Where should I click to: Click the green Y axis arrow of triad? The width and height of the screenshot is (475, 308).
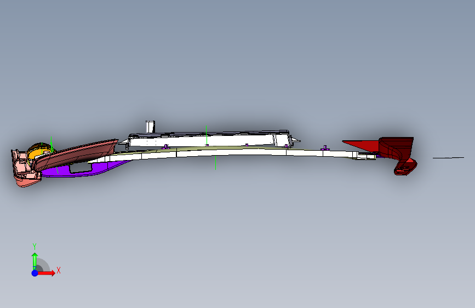point(35,261)
